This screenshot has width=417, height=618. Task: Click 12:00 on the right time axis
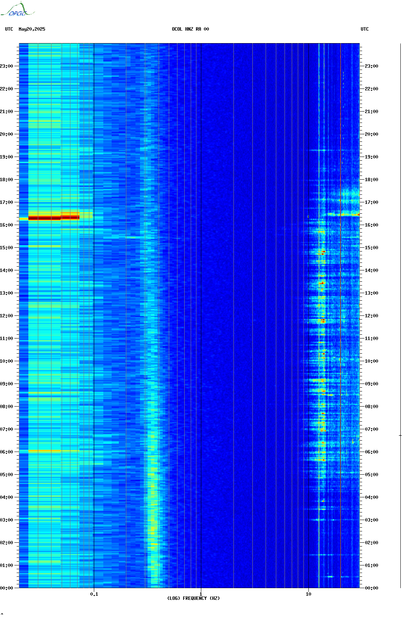tap(372, 316)
